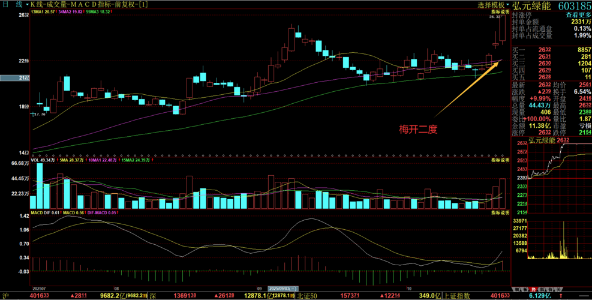Screen dimensions: 592x300
Task: Open 指标说明 in the K-line pane
Action: [500, 12]
